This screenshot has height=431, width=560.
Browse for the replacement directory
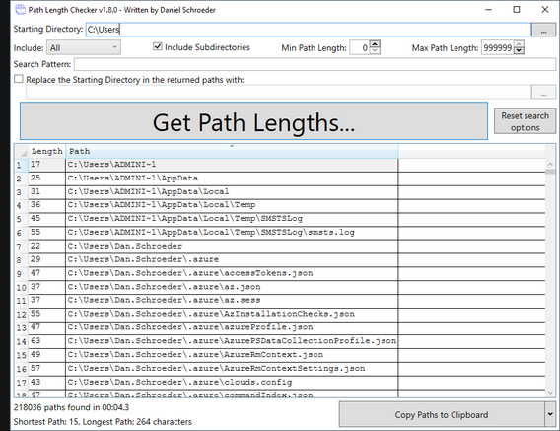point(543,92)
